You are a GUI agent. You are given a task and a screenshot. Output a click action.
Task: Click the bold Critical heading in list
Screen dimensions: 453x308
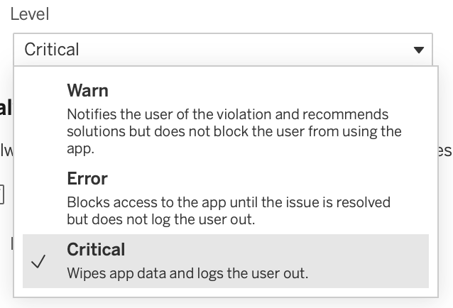[x=96, y=249]
